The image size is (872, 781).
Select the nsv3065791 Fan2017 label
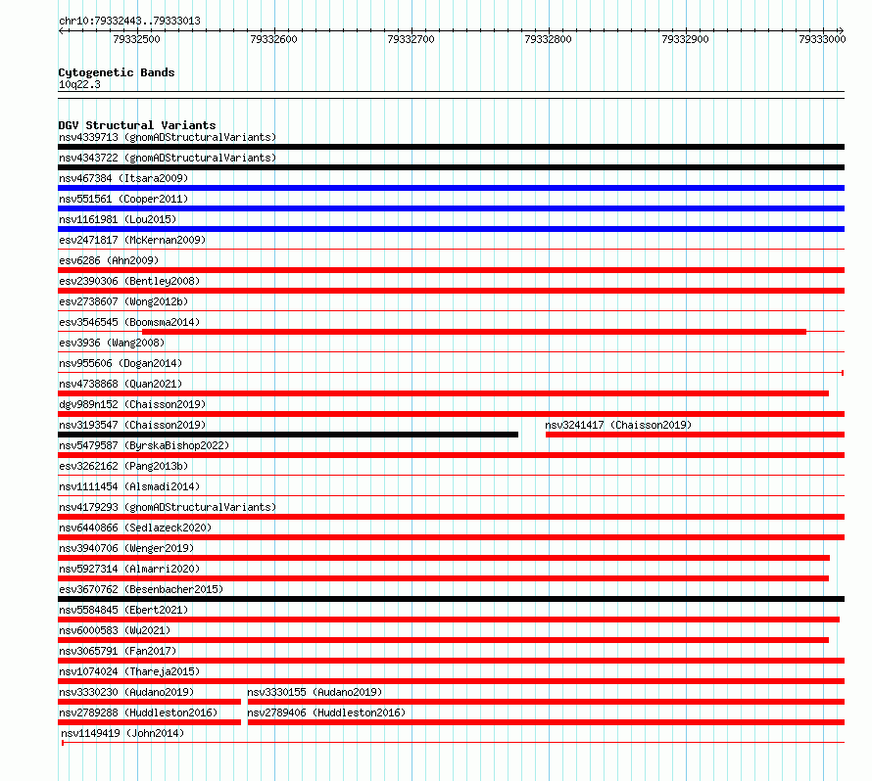pyautogui.click(x=118, y=651)
